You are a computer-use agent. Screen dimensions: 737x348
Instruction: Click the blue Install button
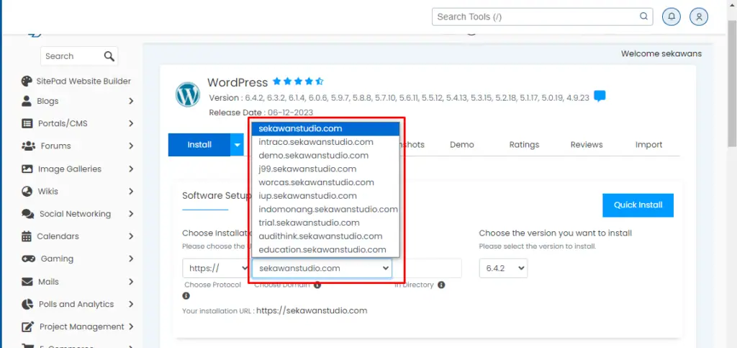[199, 145]
